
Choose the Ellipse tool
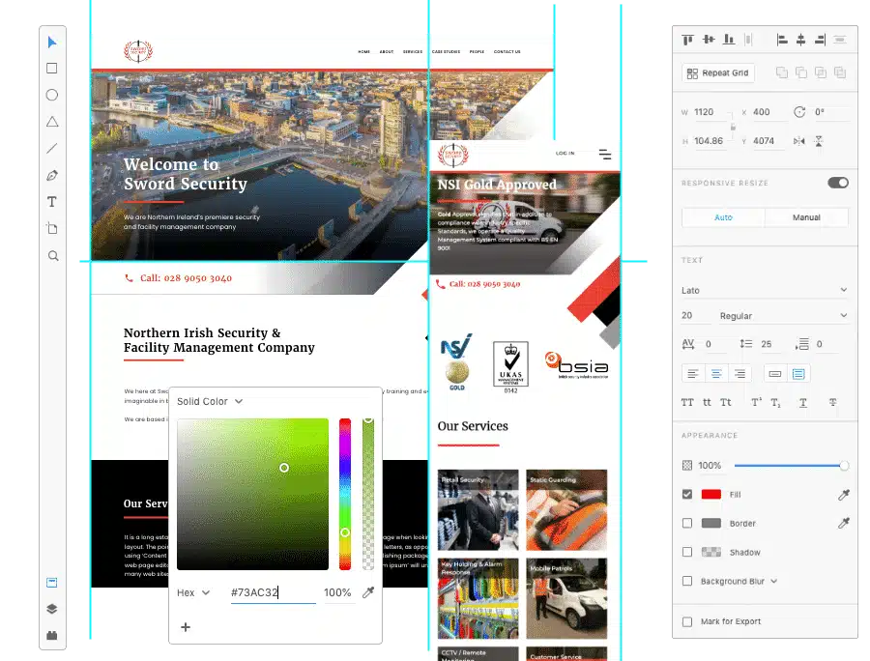click(52, 95)
